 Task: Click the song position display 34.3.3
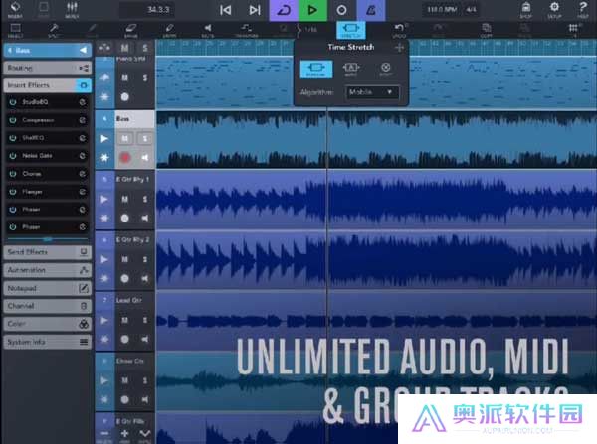[147, 10]
